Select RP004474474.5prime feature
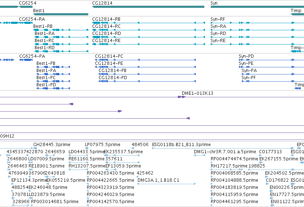Image resolution: width=304 pixels, height=207 pixels. [212, 162]
